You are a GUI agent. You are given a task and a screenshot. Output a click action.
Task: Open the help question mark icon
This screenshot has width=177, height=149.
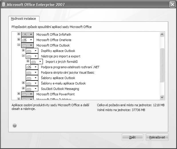15,126
